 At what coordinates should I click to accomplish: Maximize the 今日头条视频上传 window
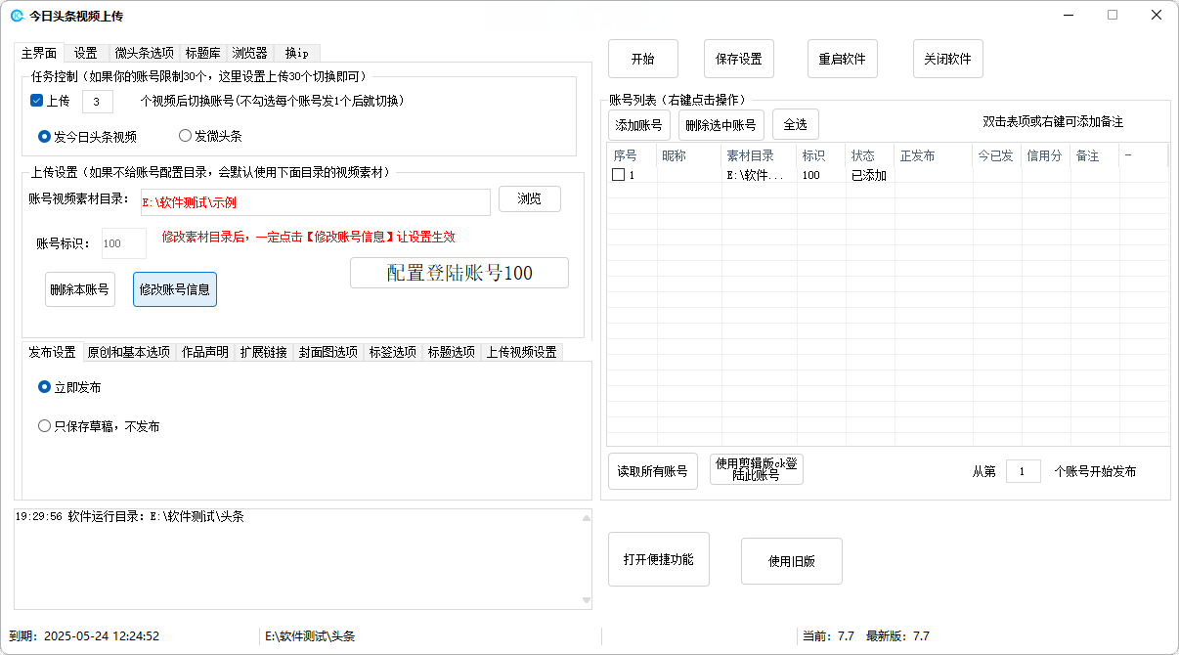coord(1113,15)
